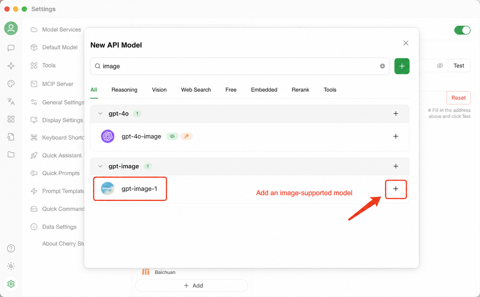Switch to the All tab
This screenshot has height=297, width=480.
(x=94, y=90)
